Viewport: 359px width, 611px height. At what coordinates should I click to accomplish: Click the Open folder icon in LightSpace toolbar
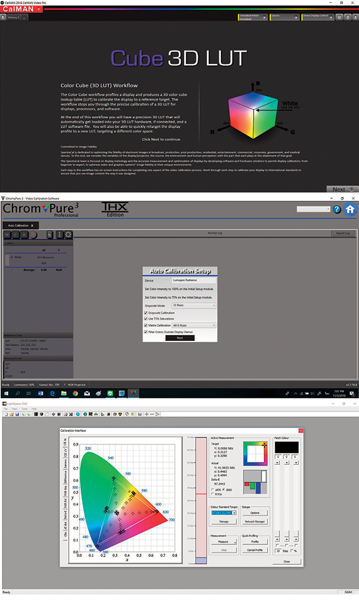11,414
